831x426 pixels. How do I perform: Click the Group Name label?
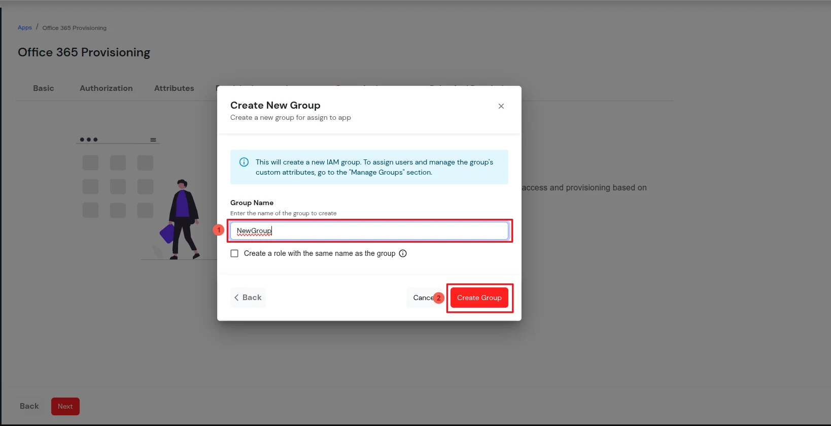point(252,203)
